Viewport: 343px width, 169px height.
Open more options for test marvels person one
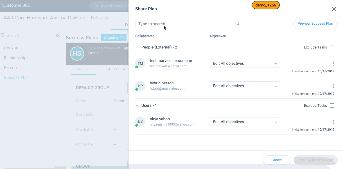[333, 64]
